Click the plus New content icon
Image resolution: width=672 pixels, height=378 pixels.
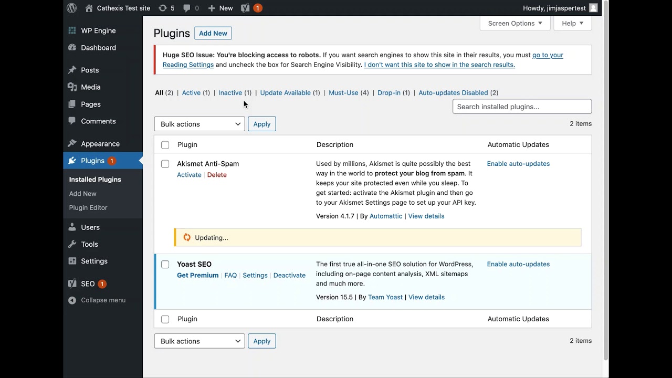tap(212, 8)
